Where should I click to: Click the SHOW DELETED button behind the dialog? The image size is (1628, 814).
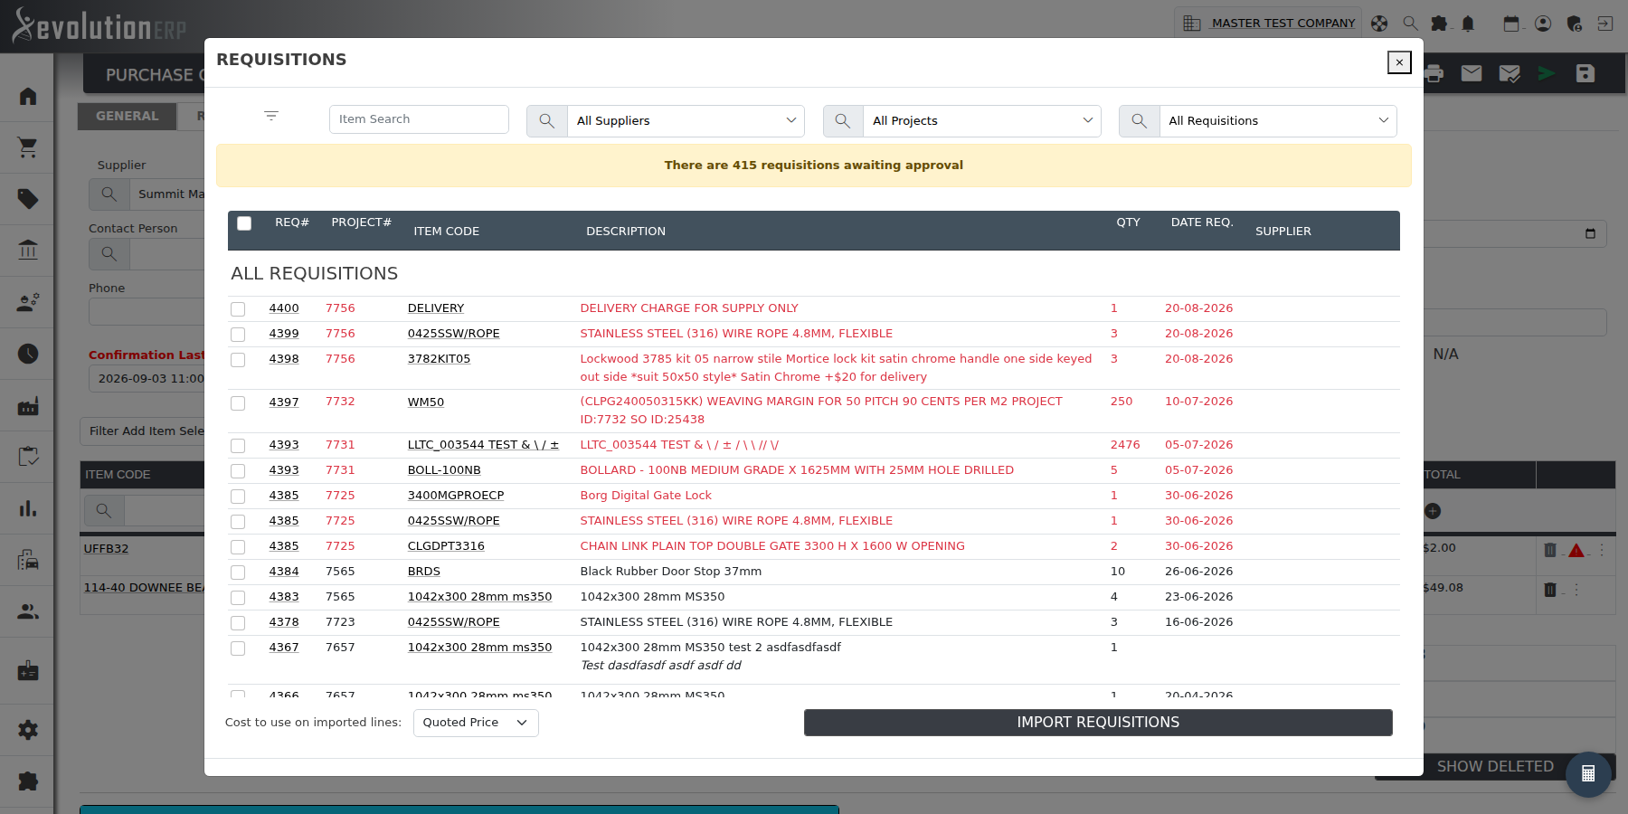pos(1495,767)
